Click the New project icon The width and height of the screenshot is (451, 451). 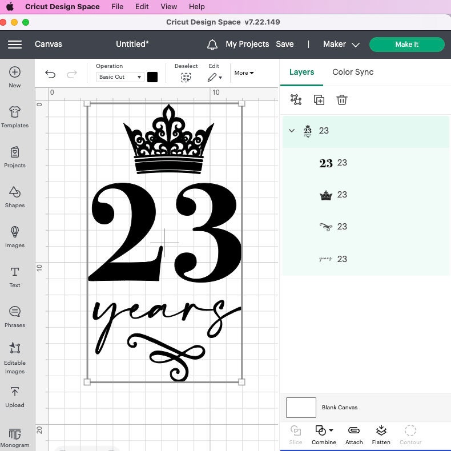coord(15,72)
